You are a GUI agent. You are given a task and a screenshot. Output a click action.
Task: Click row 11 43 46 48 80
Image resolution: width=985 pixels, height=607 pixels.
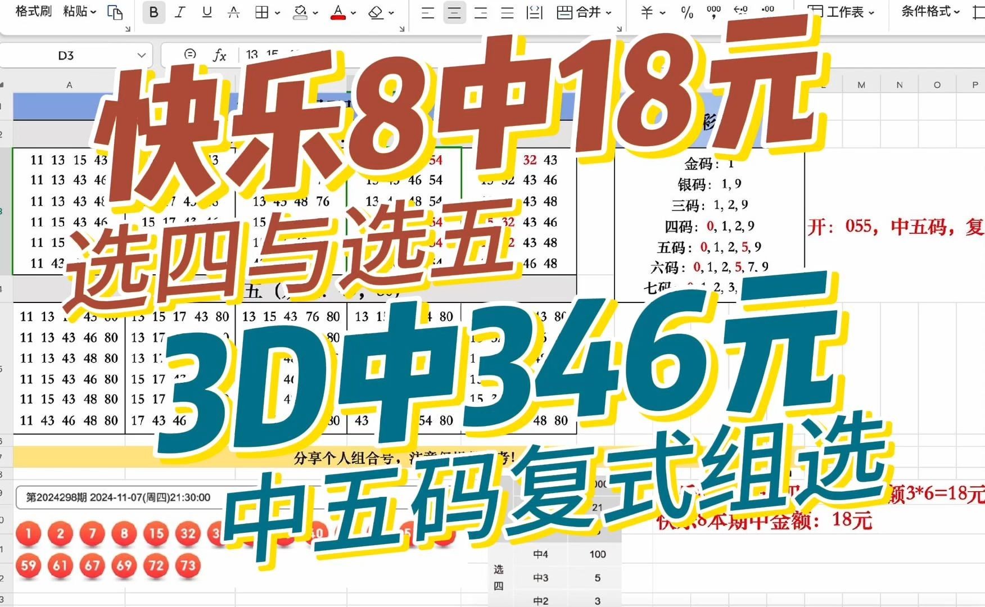69,420
